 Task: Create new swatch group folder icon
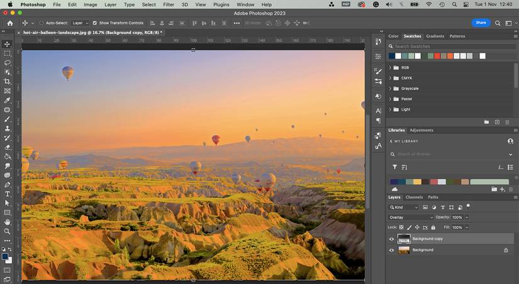486,122
